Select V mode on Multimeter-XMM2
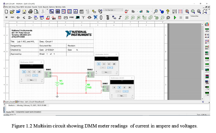Viewport: 216px width, 133px height. click(x=104, y=64)
